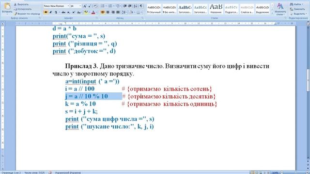The image size is (310, 174).
Task: Toggle underline Ч formatting
Action: click(x=56, y=13)
